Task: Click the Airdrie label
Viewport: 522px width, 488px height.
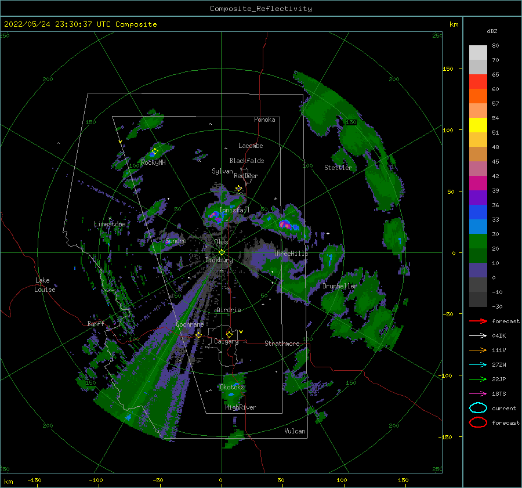Action: (x=229, y=310)
